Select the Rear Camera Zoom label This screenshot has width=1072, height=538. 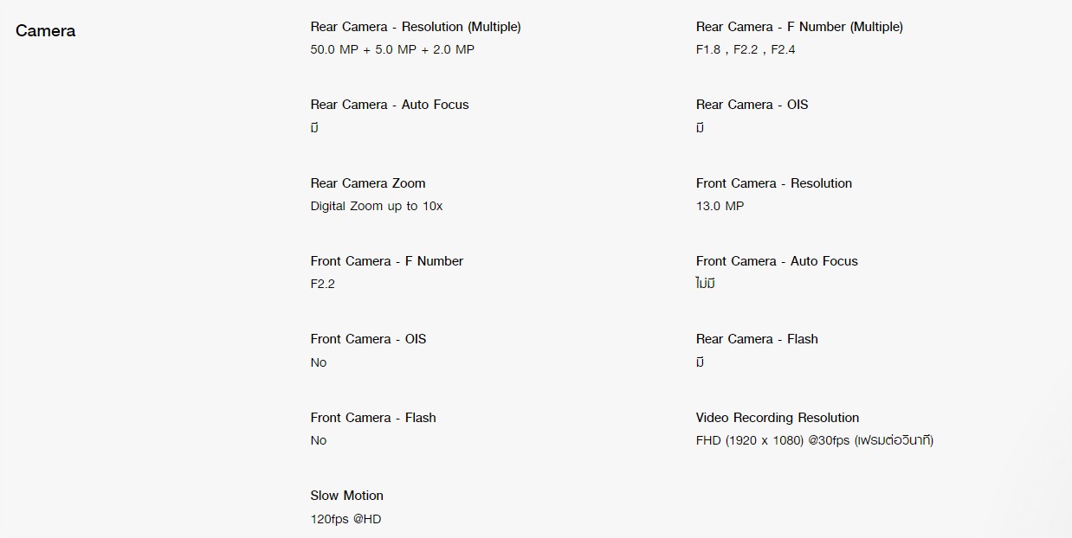[368, 183]
